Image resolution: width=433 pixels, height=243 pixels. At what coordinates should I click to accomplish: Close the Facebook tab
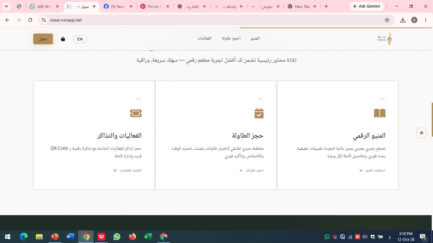click(x=131, y=6)
